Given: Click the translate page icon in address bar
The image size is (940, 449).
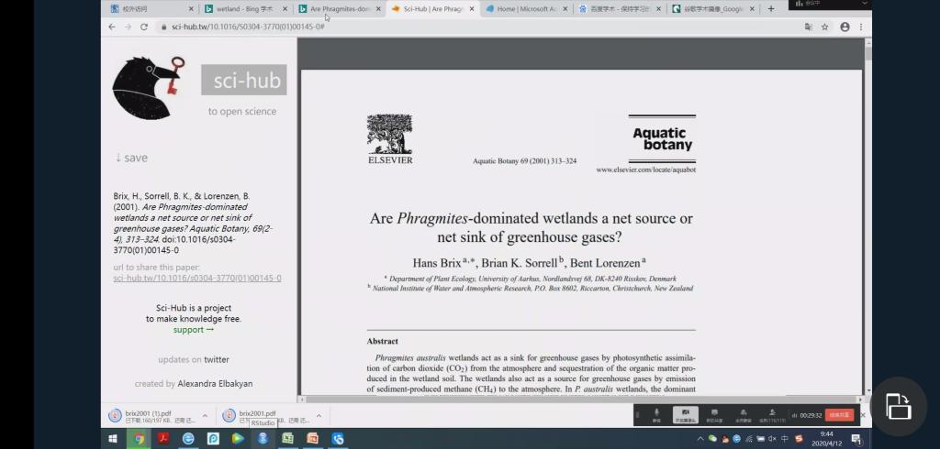Looking at the screenshot, I should coord(808,27).
